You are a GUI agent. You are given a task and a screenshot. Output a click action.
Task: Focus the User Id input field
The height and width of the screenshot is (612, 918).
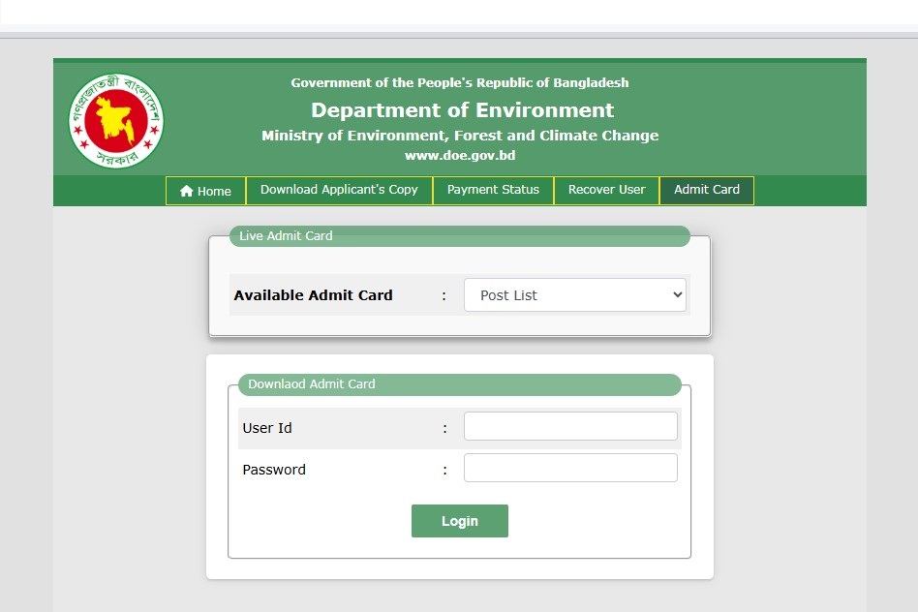pos(570,427)
